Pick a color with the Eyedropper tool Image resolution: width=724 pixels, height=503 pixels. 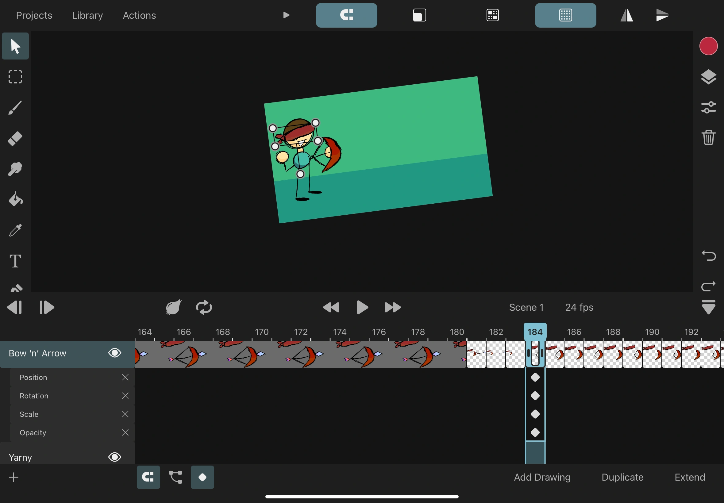pos(14,230)
